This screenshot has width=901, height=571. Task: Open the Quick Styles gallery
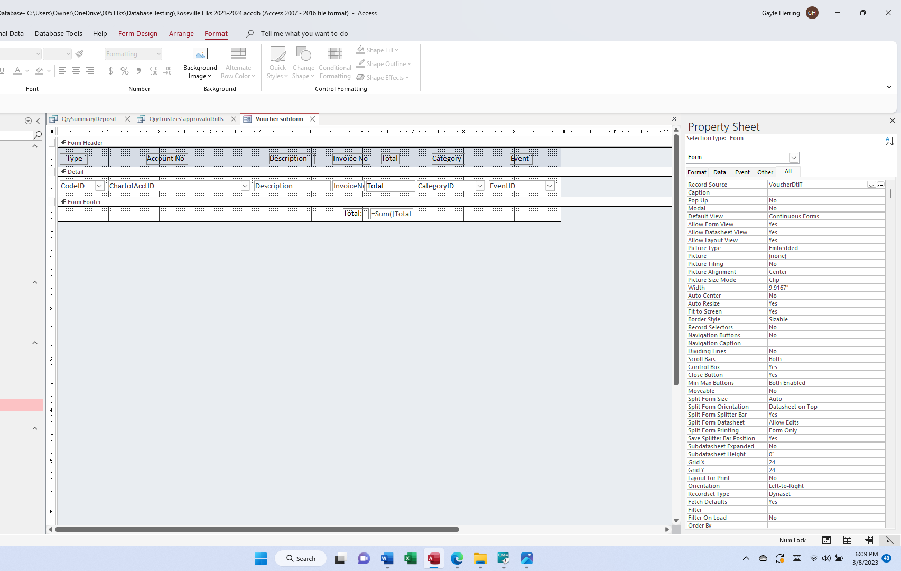pos(277,62)
